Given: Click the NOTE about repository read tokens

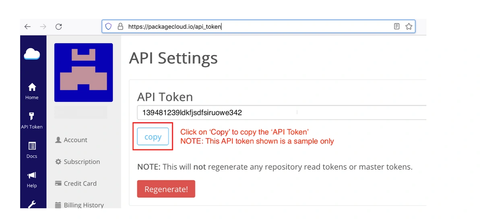Looking at the screenshot, I should (x=275, y=167).
